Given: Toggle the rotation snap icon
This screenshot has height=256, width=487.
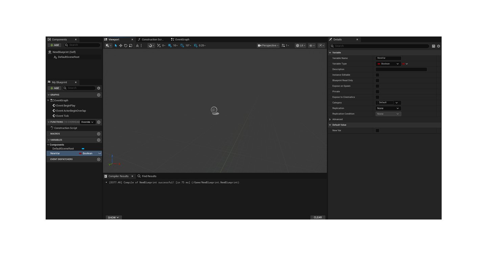Looking at the screenshot, I should (x=182, y=46).
